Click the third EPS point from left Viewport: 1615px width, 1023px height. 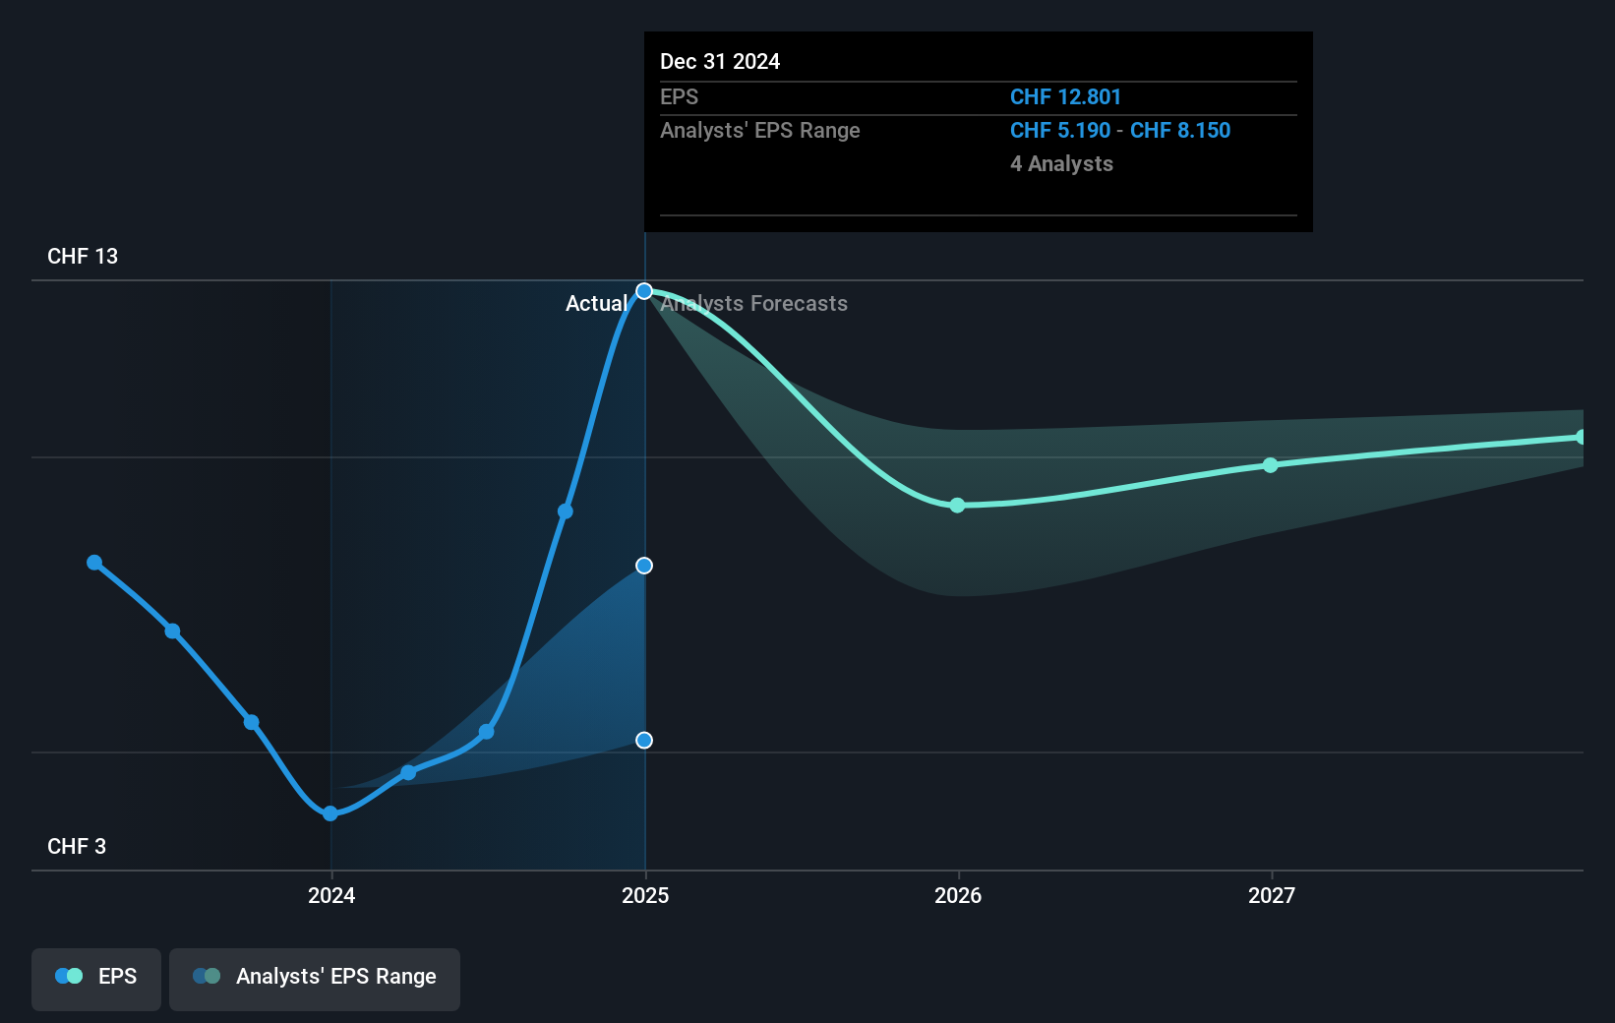(x=252, y=722)
